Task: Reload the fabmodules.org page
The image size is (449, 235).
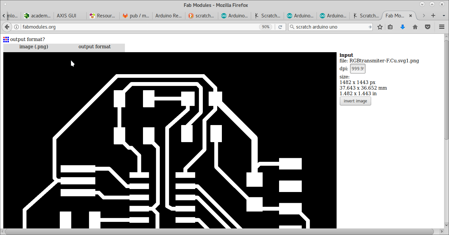Action: (x=280, y=27)
